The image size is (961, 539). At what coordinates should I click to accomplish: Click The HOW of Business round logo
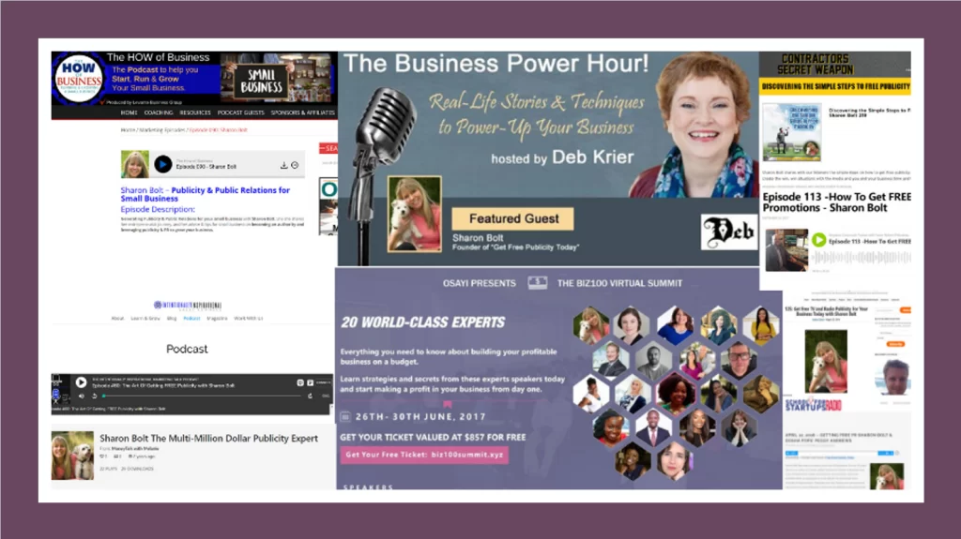coord(79,78)
